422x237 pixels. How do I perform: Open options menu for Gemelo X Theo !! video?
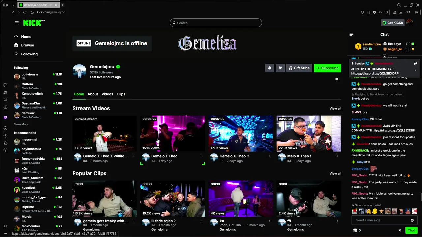(269, 156)
